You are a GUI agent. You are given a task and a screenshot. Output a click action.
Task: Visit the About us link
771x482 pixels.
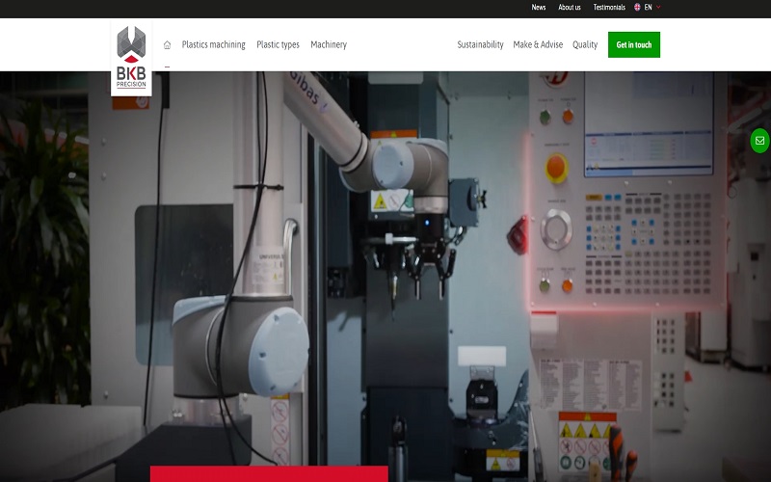point(570,7)
